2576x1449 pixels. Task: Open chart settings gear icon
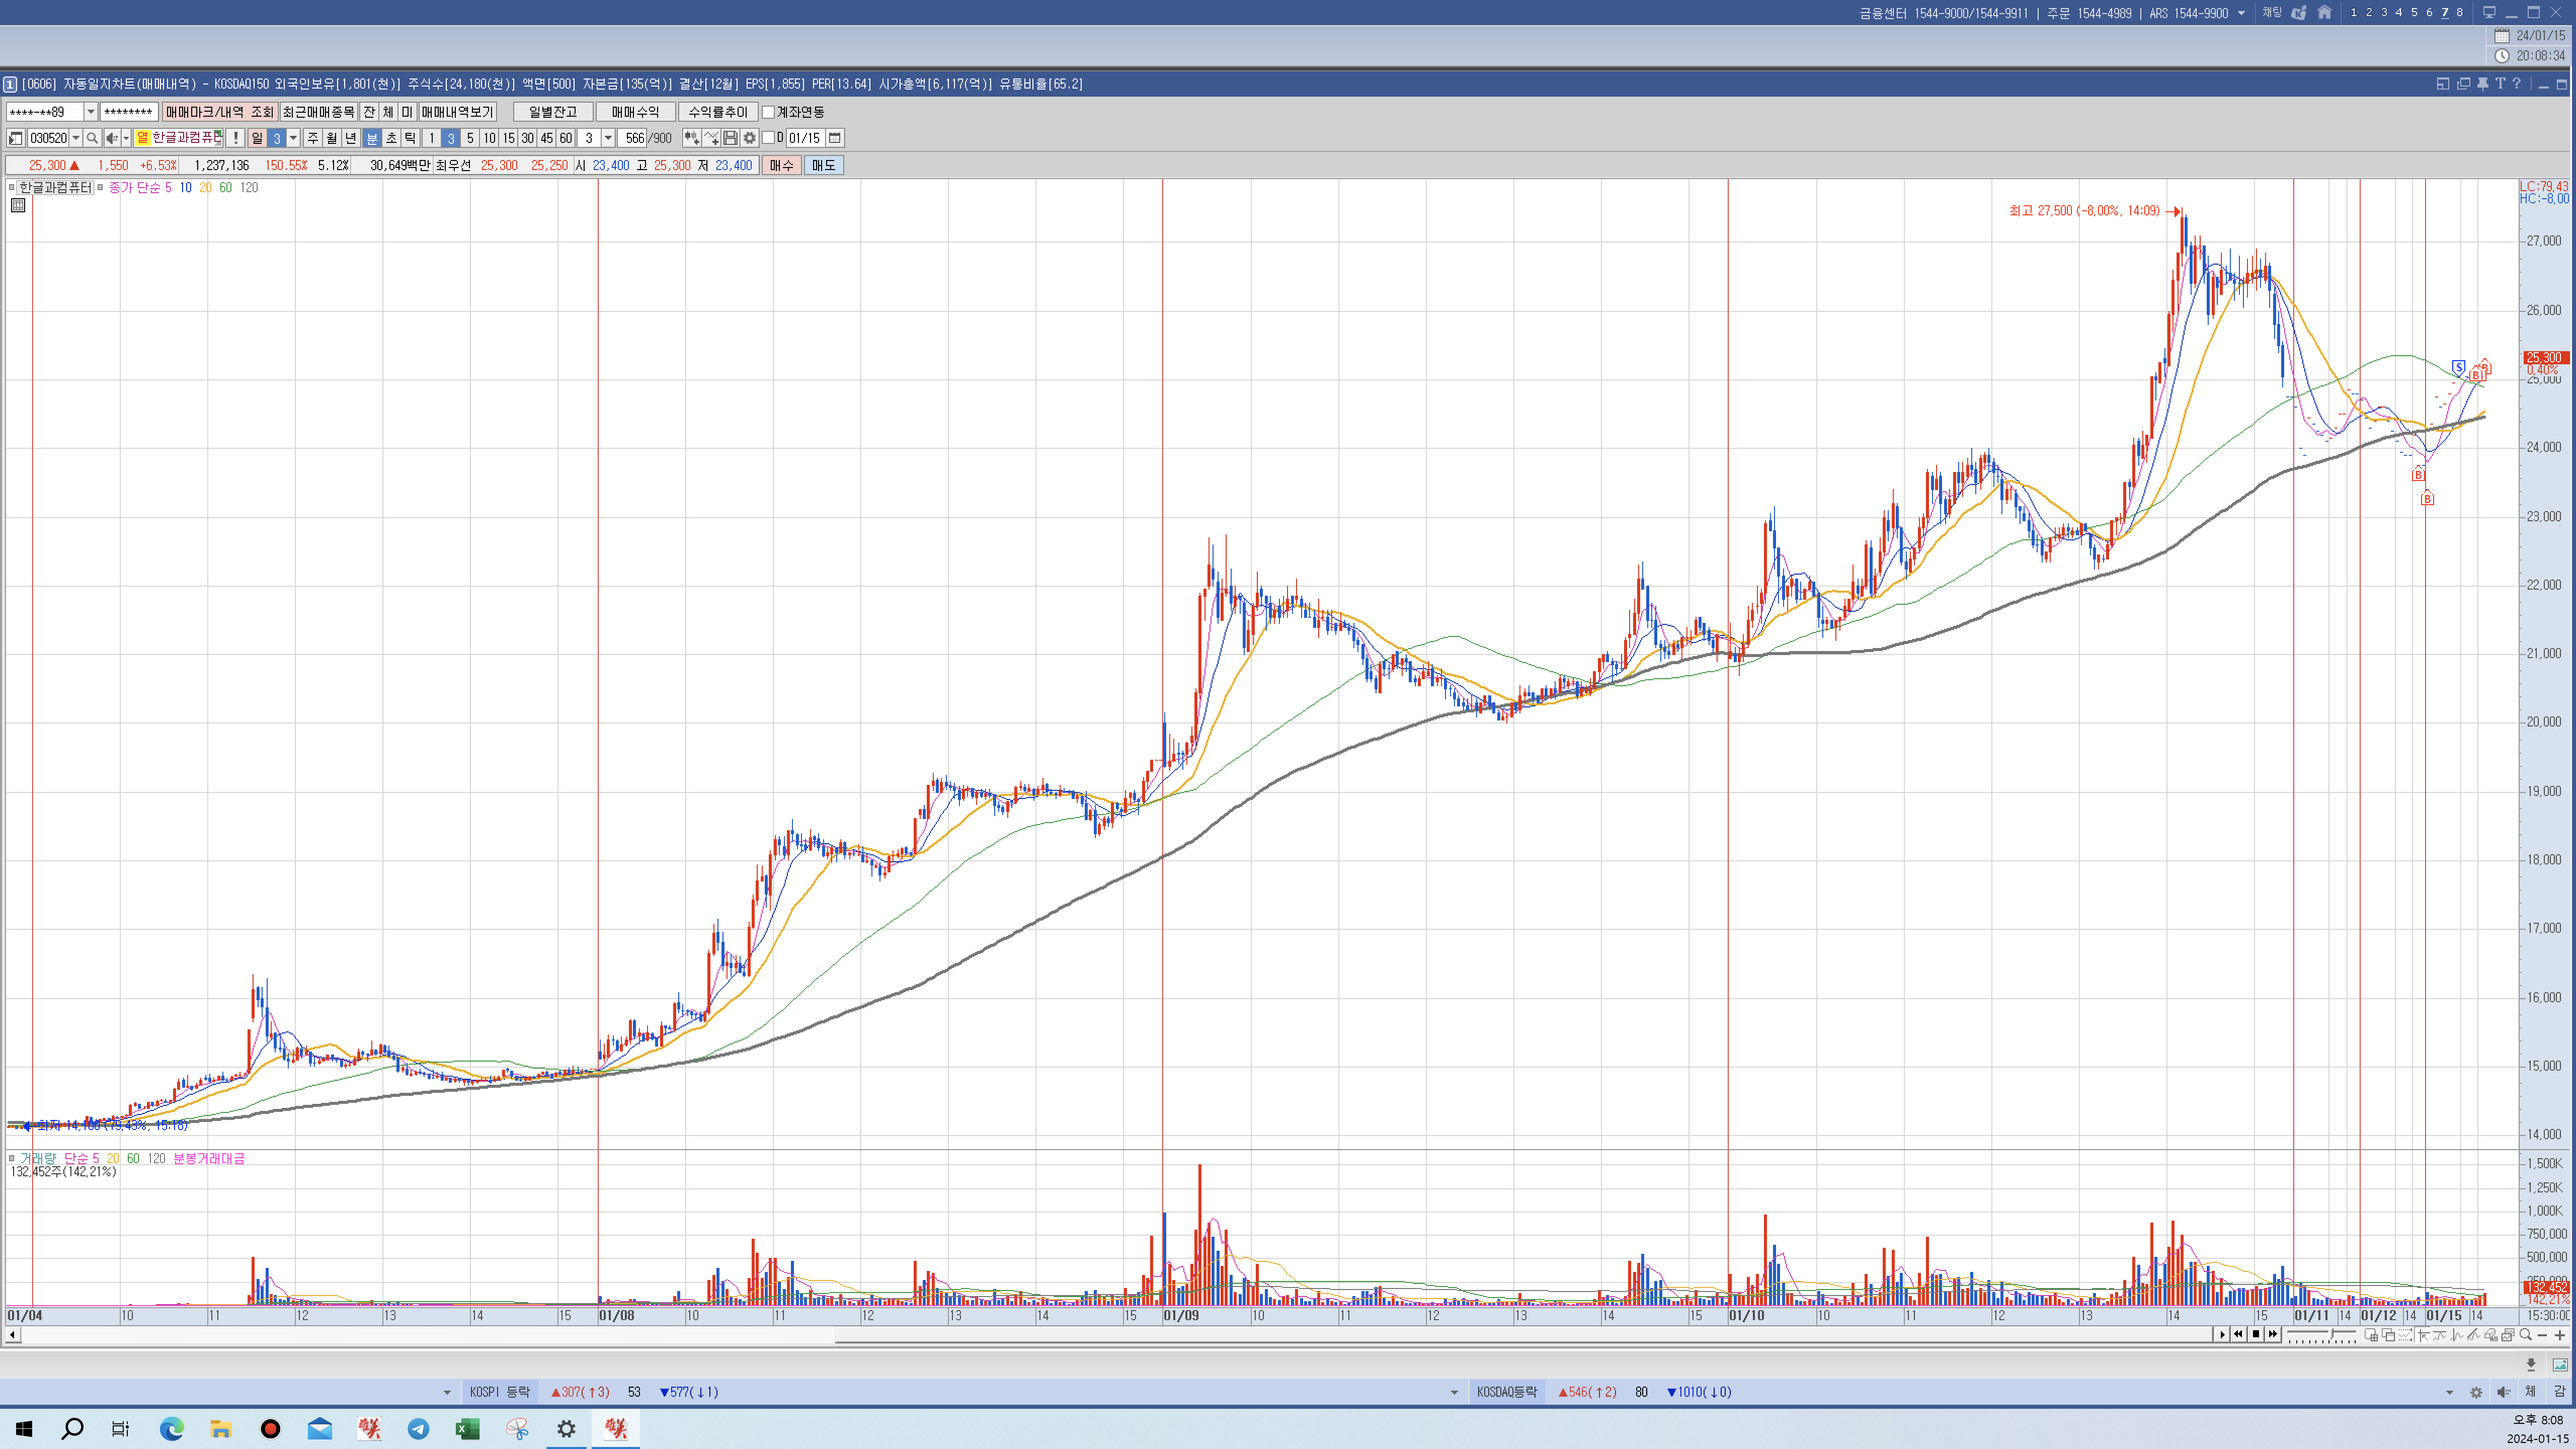click(749, 138)
